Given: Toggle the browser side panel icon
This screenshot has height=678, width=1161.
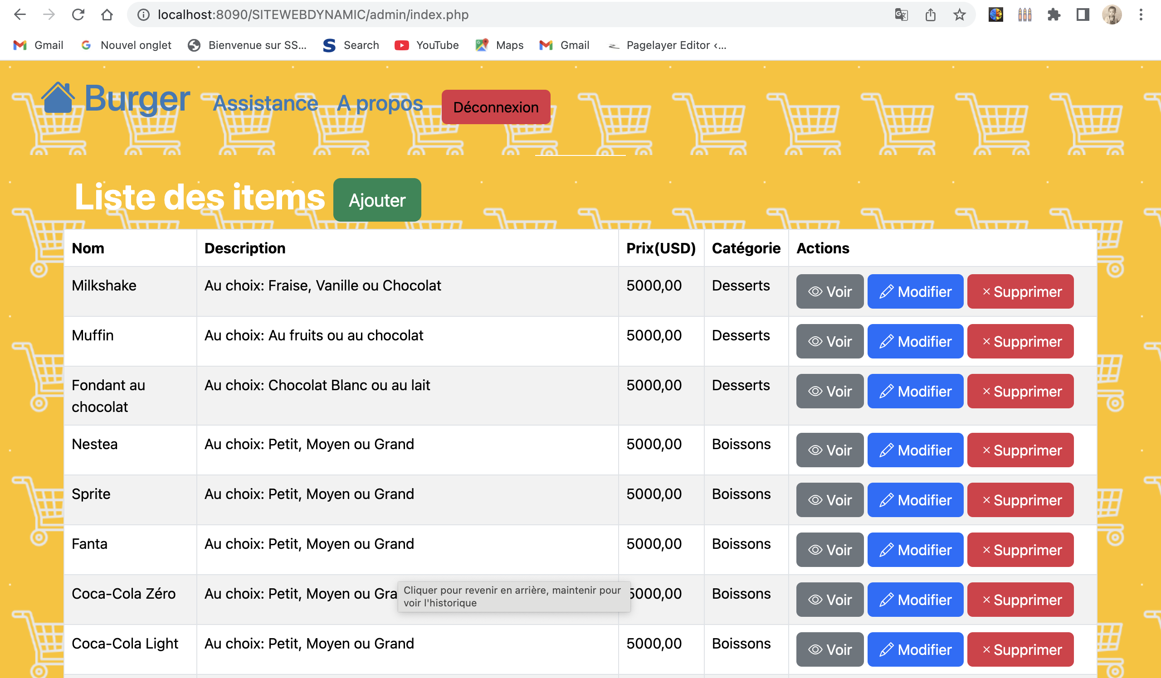Looking at the screenshot, I should 1083,15.
